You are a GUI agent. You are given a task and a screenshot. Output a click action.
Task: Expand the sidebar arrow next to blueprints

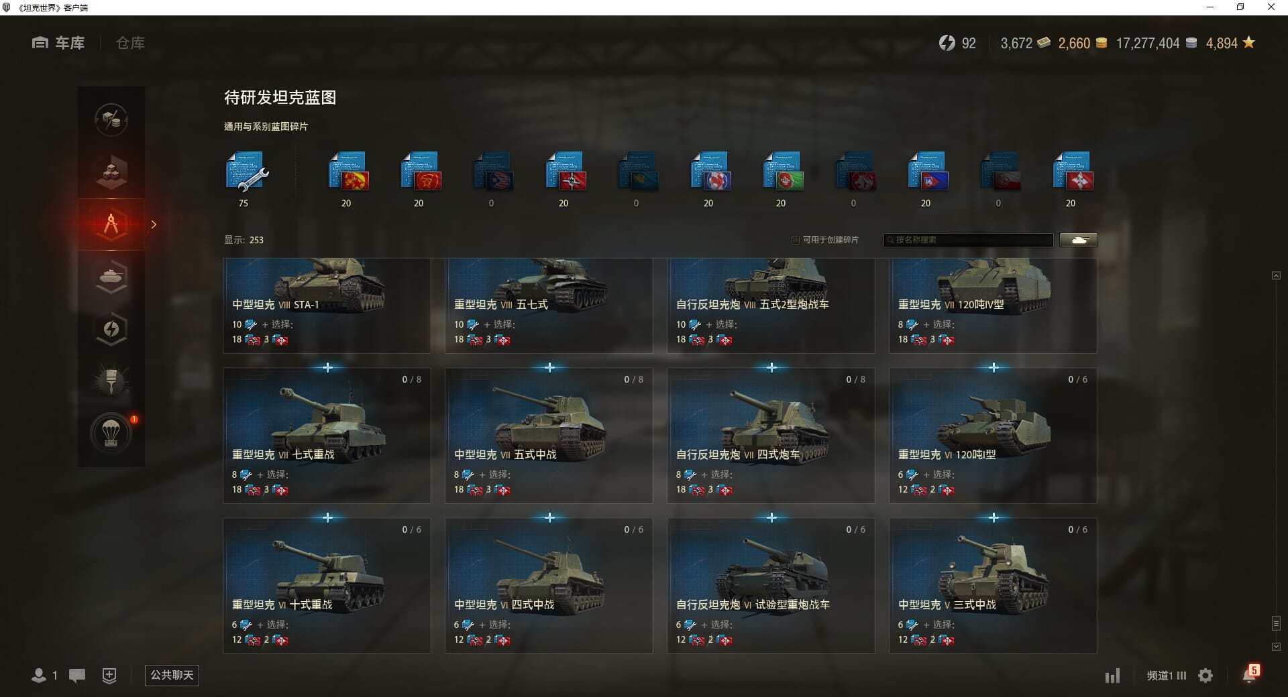pyautogui.click(x=154, y=225)
